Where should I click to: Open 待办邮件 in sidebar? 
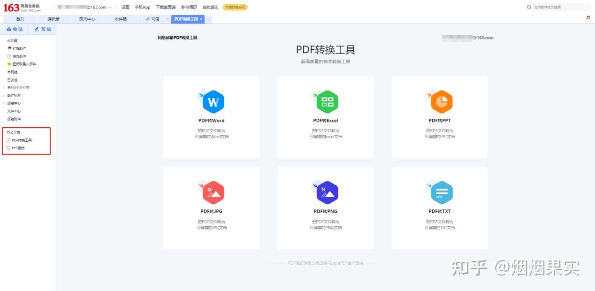(x=19, y=56)
